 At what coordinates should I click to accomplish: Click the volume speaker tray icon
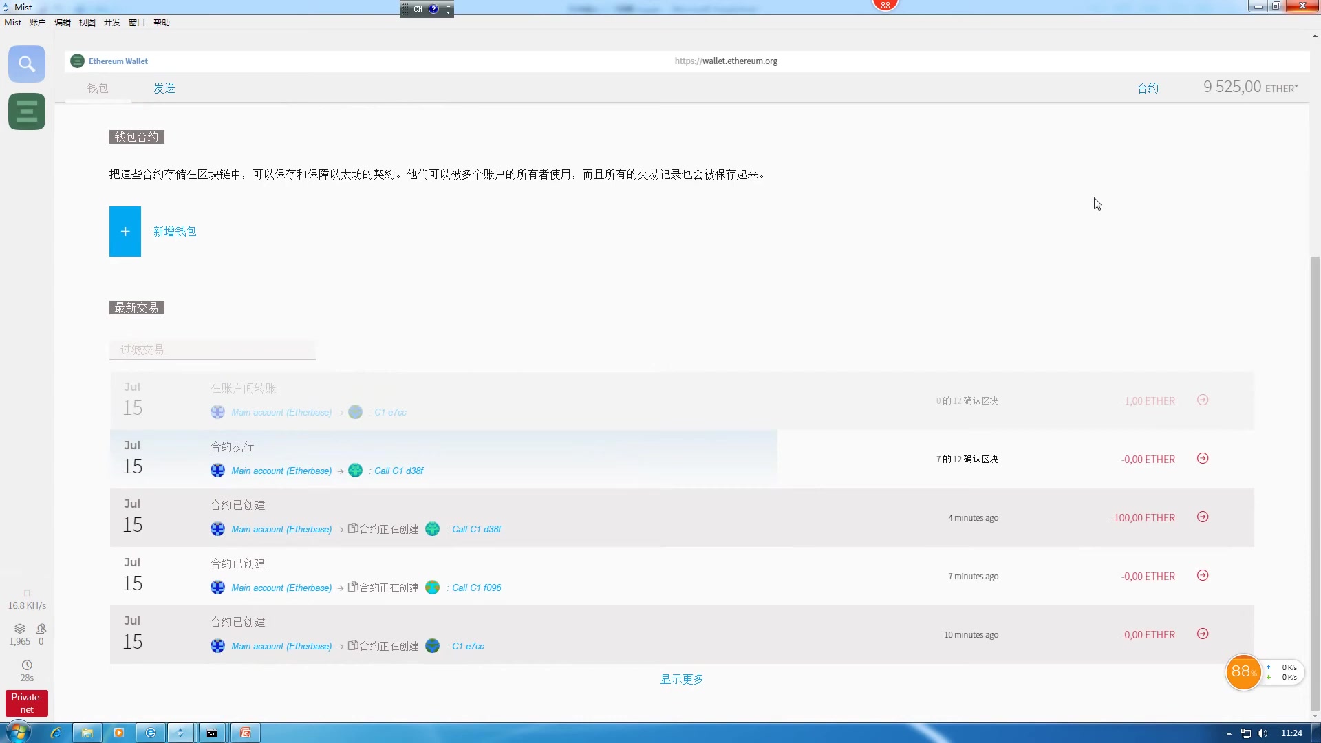tap(1263, 733)
